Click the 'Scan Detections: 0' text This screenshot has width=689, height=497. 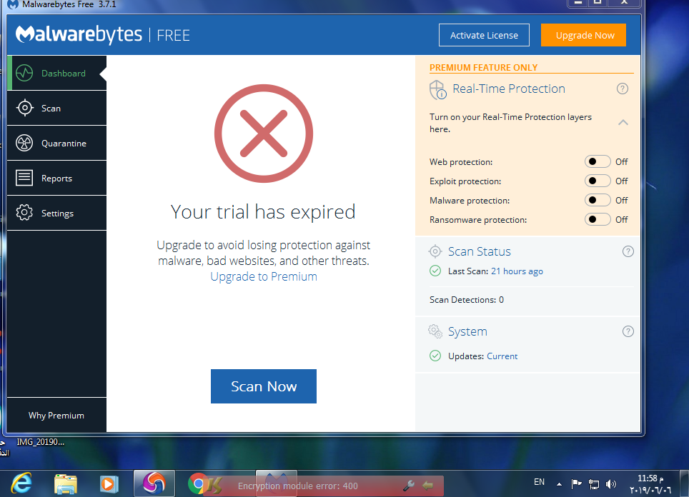467,300
